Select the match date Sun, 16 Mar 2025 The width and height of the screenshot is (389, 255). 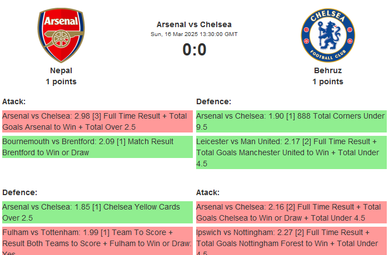[x=194, y=34]
